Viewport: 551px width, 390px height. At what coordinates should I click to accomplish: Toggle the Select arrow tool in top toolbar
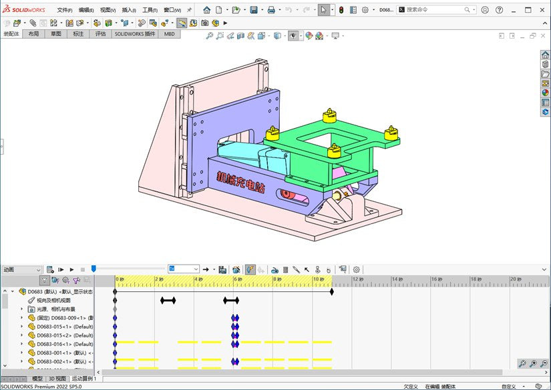click(x=324, y=10)
